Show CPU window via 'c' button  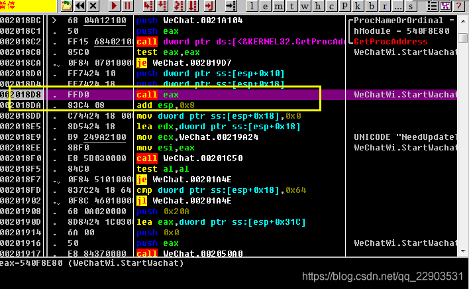(331, 6)
